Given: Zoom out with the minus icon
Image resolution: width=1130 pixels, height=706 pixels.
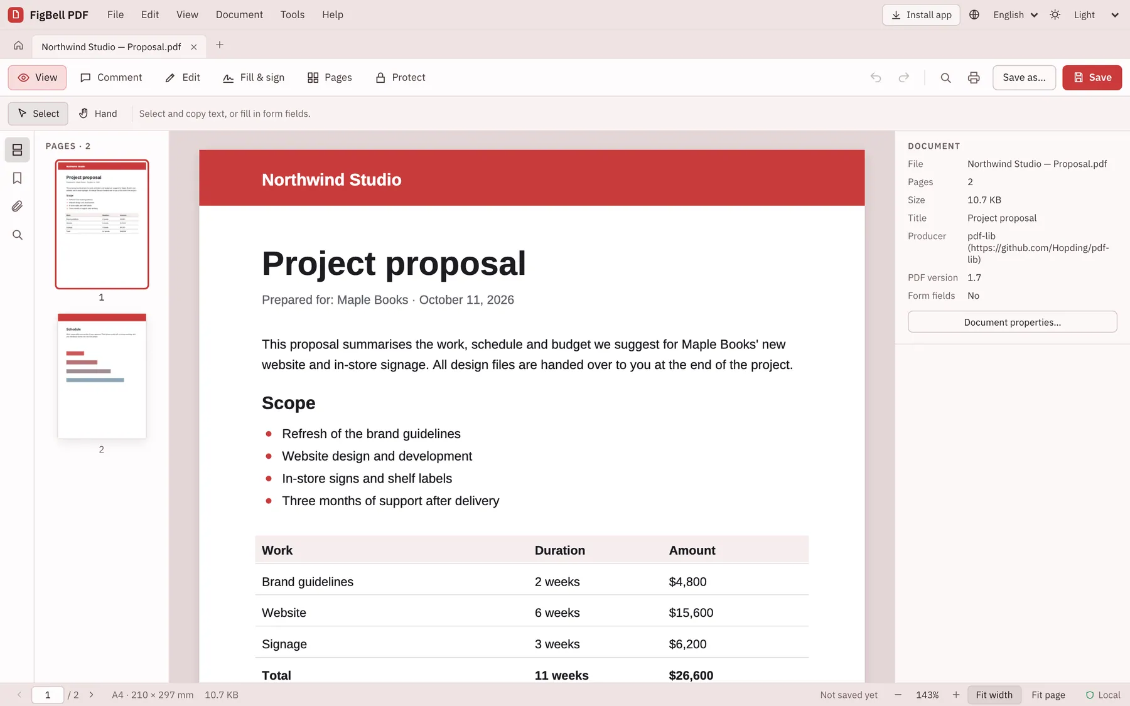Looking at the screenshot, I should click(898, 695).
